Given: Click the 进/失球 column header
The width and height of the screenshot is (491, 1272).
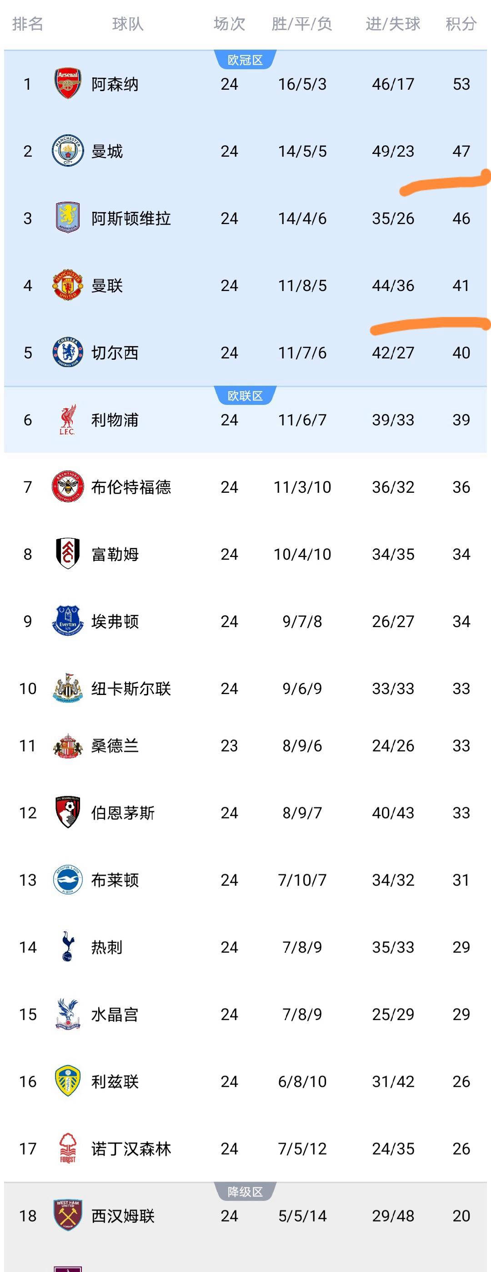Looking at the screenshot, I should [393, 24].
